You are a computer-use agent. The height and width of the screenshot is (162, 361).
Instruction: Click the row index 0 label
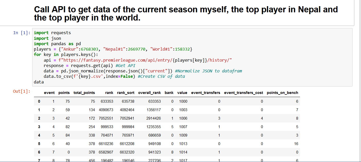[x=39, y=101]
